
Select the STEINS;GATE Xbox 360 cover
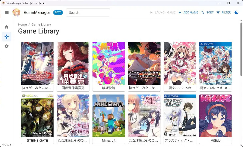(x=37, y=116)
